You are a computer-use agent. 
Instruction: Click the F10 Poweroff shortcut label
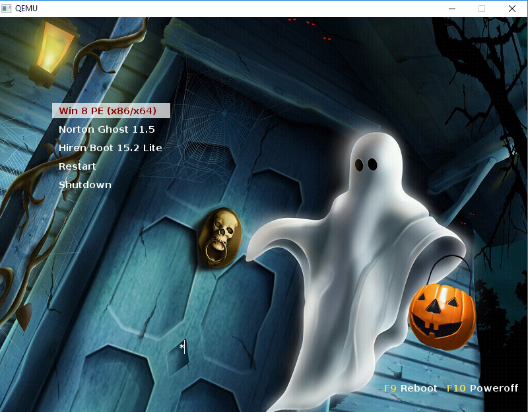pyautogui.click(x=482, y=388)
